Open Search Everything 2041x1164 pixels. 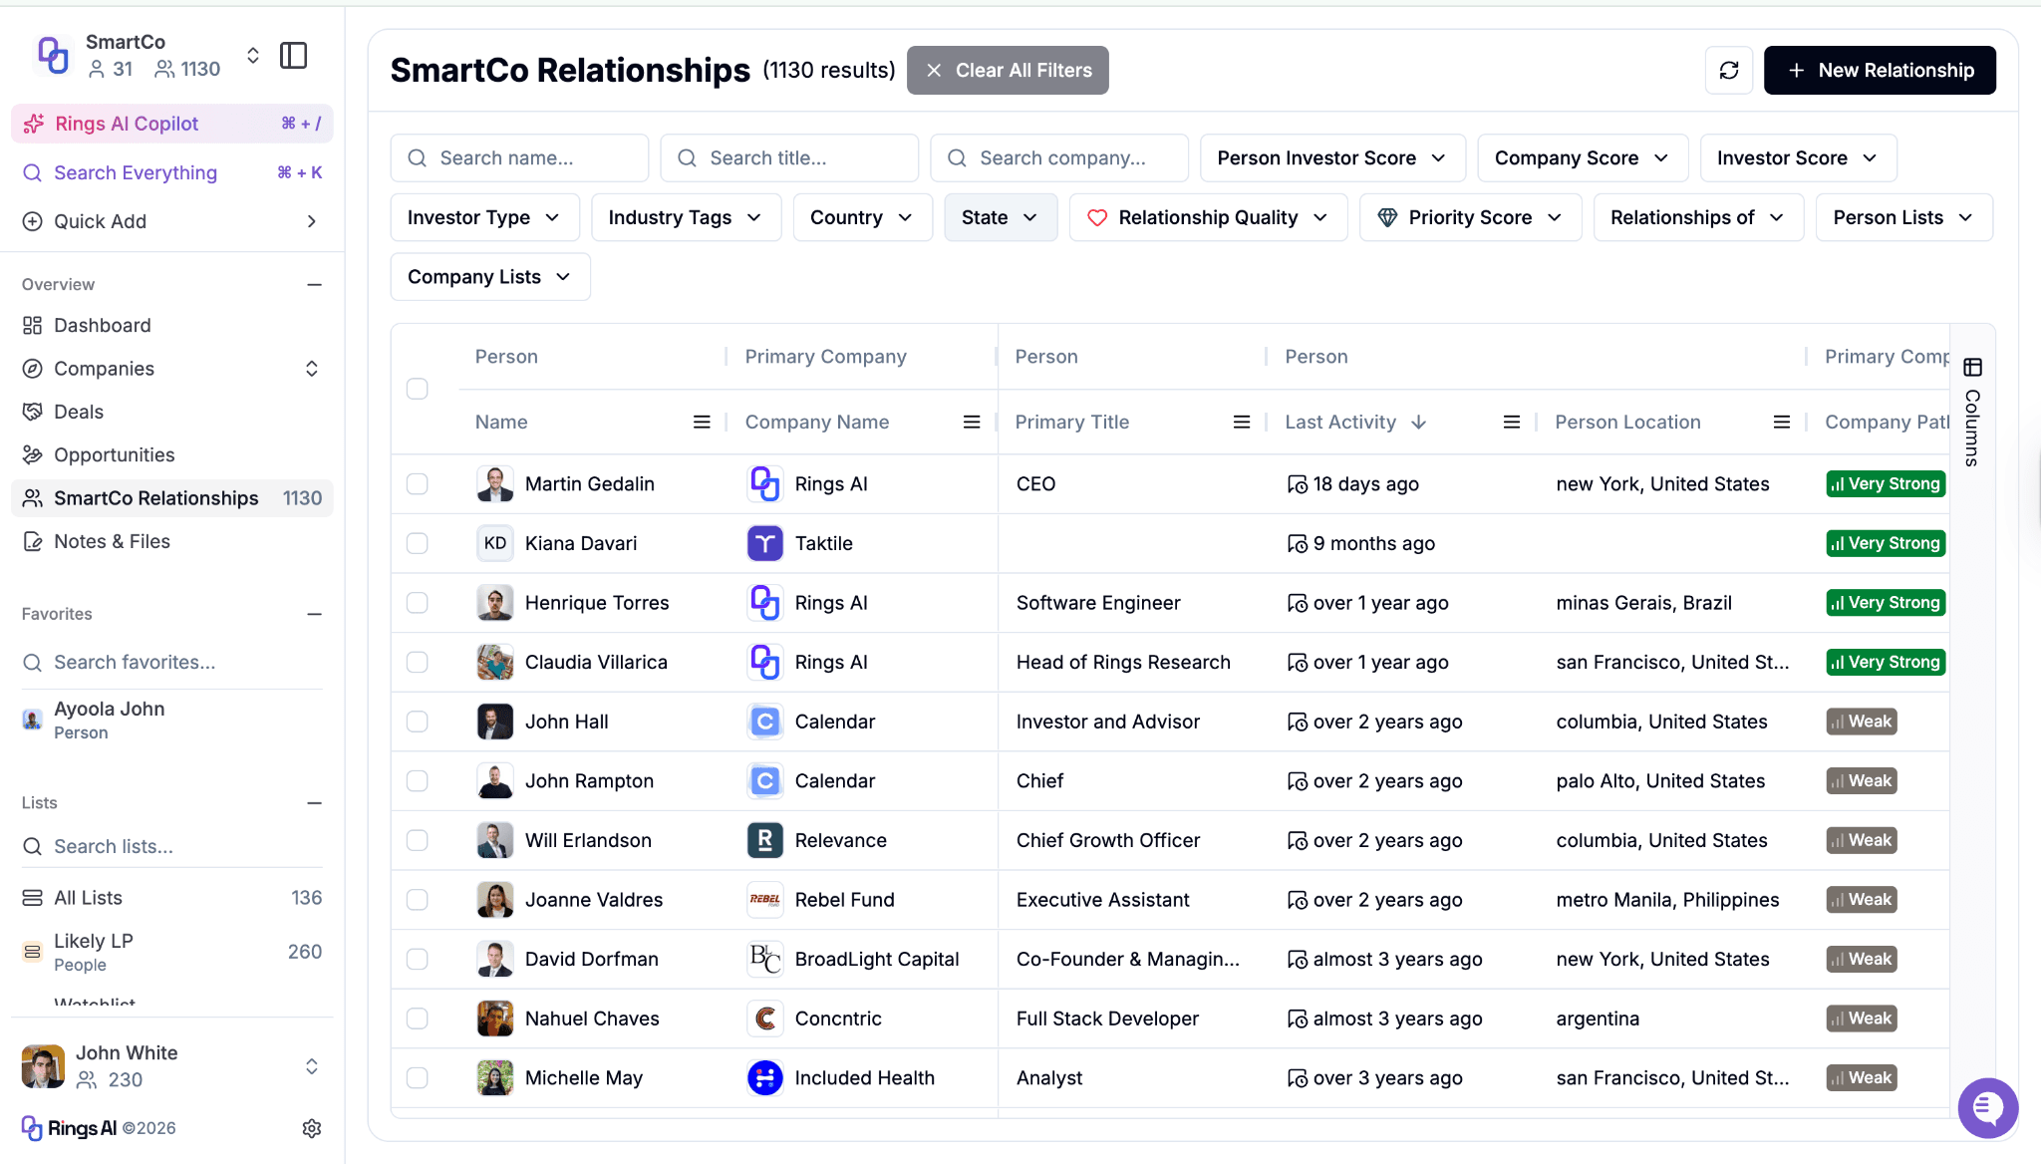(x=172, y=172)
